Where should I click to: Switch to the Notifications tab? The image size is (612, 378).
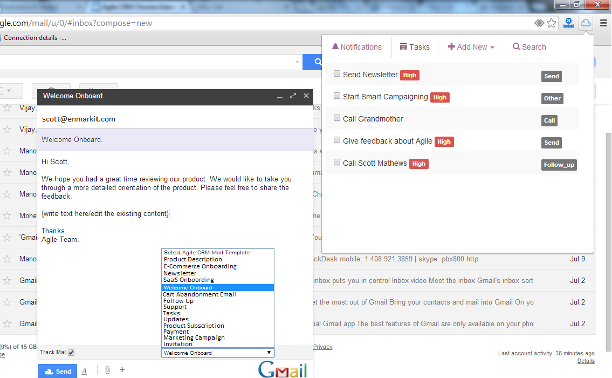tap(357, 47)
